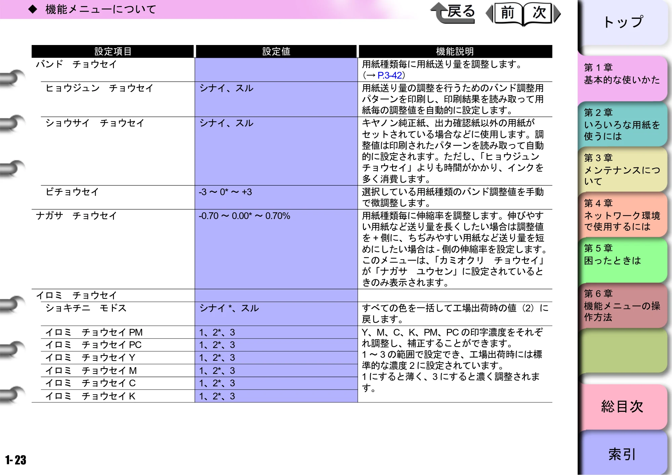672x475 pixels.
Task: Select the イロミ チョウセイ K row
Action: coord(90,396)
